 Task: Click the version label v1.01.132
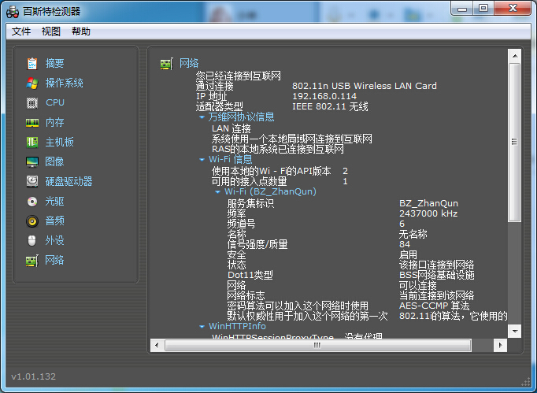pos(34,376)
